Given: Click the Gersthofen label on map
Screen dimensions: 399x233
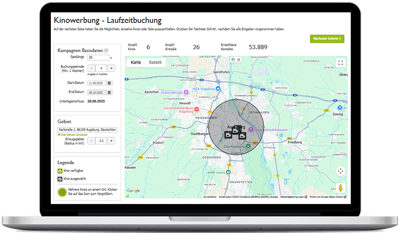Looking at the screenshot, I should tap(221, 72).
